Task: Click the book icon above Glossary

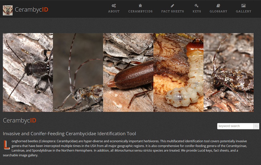Action: [218, 6]
